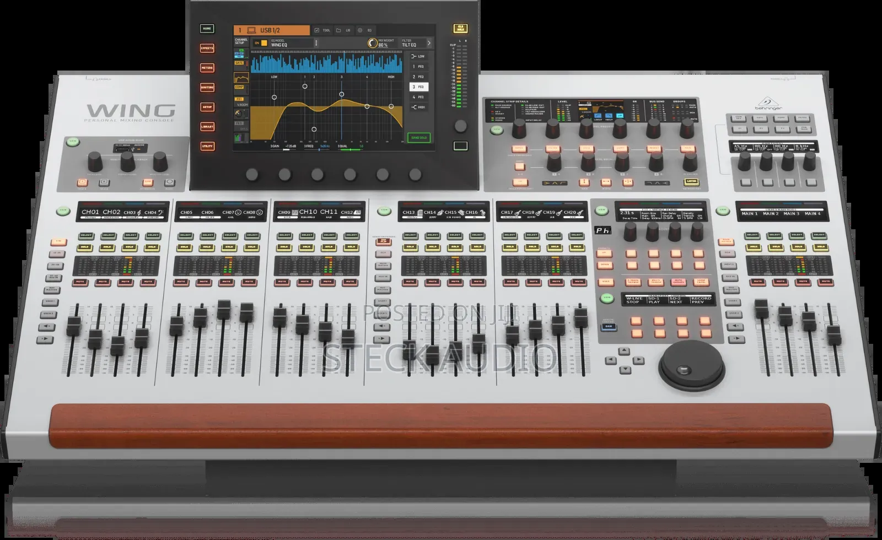Tap the CH18 guitar icon
The height and width of the screenshot is (540, 882).
click(539, 212)
